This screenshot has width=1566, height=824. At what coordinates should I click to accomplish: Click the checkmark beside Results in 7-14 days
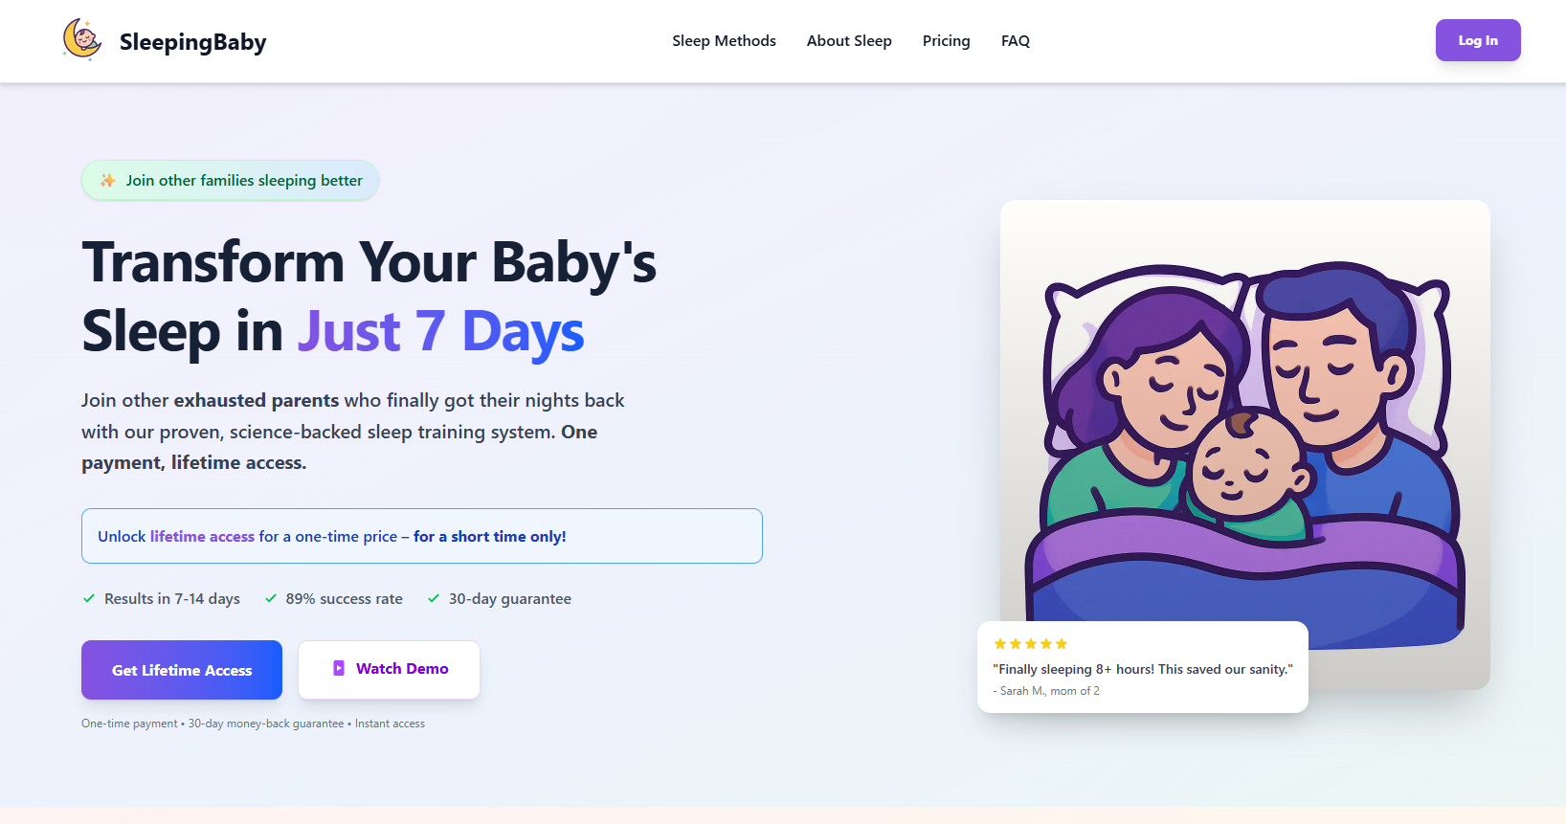point(87,597)
